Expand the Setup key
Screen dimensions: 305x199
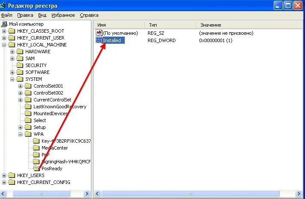point(21,127)
